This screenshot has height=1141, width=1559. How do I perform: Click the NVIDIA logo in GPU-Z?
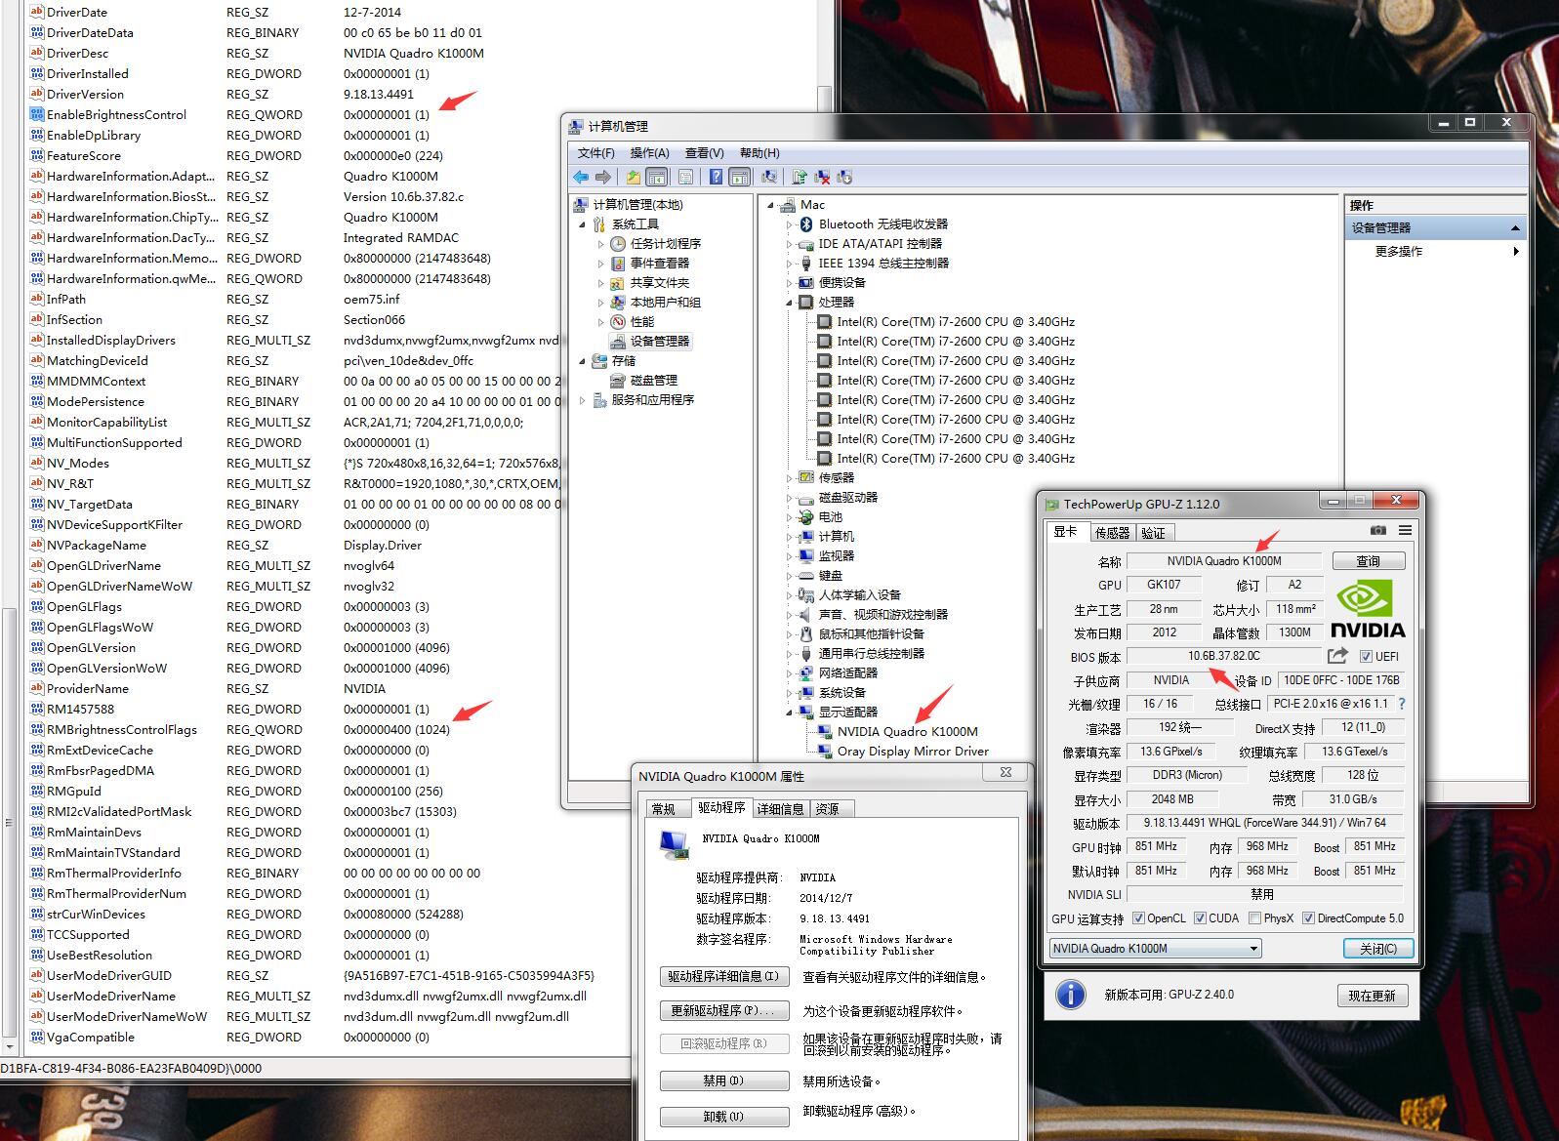click(x=1367, y=610)
